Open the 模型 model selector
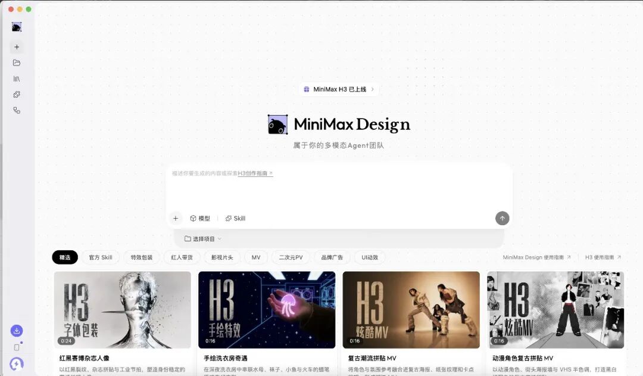This screenshot has height=376, width=643. point(200,218)
